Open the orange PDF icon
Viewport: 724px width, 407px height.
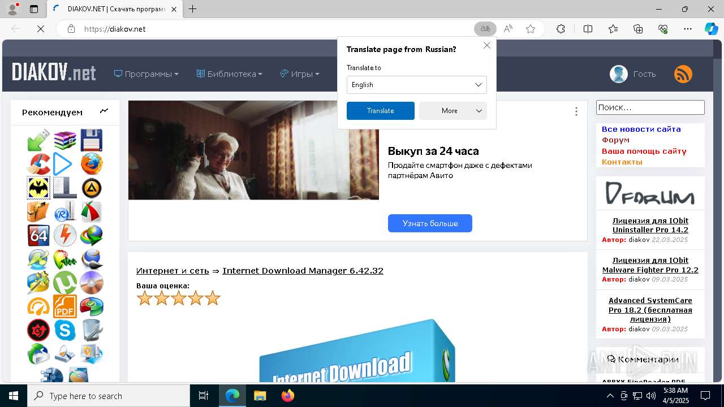[65, 306]
